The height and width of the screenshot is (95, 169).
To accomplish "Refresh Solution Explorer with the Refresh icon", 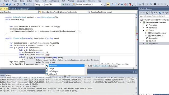I will [160, 13].
